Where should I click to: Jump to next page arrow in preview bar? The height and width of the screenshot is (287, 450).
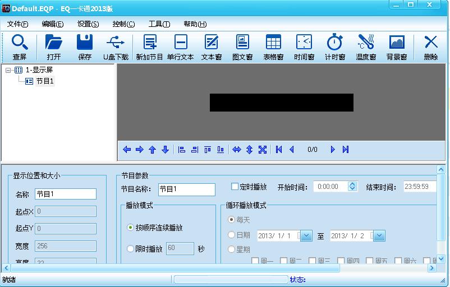333,150
